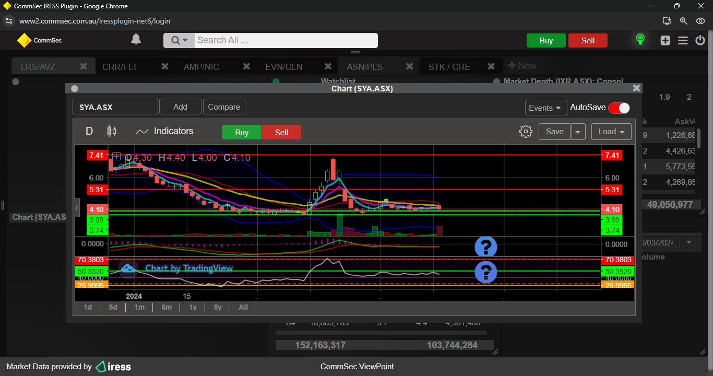Screen dimensions: 713x376
Task: Open the search type dropdown
Action: (x=179, y=41)
